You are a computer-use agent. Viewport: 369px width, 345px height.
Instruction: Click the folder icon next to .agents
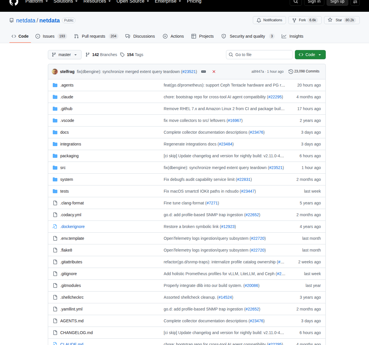click(55, 85)
